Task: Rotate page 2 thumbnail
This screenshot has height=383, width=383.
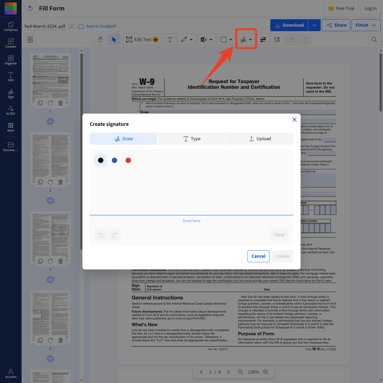Action: pos(50,182)
